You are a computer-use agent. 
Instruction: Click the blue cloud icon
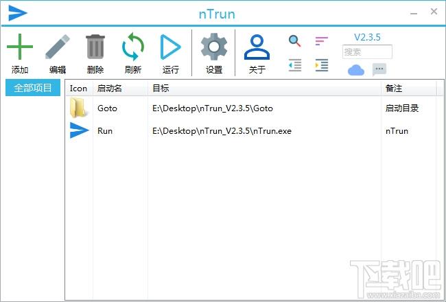pyautogui.click(x=356, y=70)
